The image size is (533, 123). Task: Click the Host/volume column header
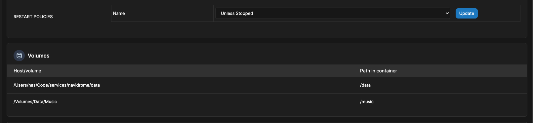coord(27,71)
